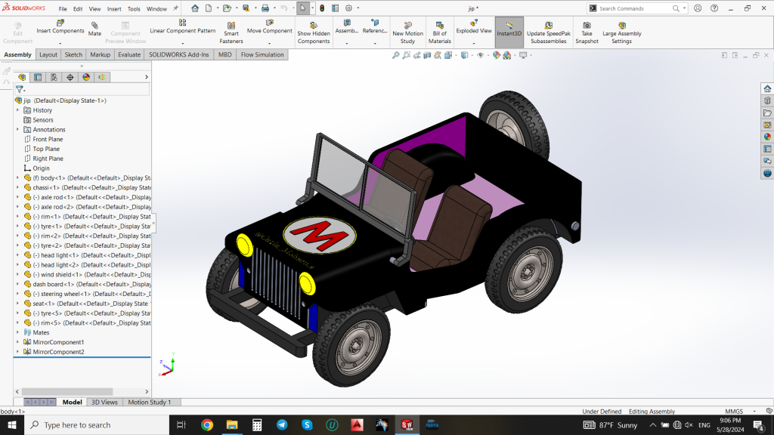
Task: Open the Exploded View tool
Action: tap(474, 28)
